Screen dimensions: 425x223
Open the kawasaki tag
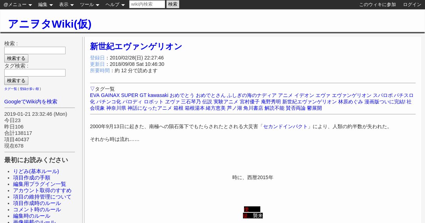158,96
